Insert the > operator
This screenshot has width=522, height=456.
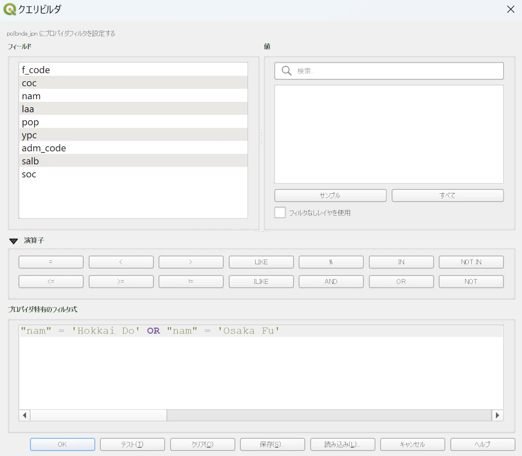tap(191, 262)
